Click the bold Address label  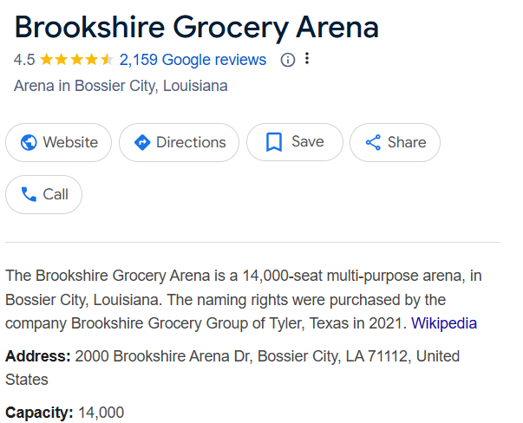click(x=38, y=356)
